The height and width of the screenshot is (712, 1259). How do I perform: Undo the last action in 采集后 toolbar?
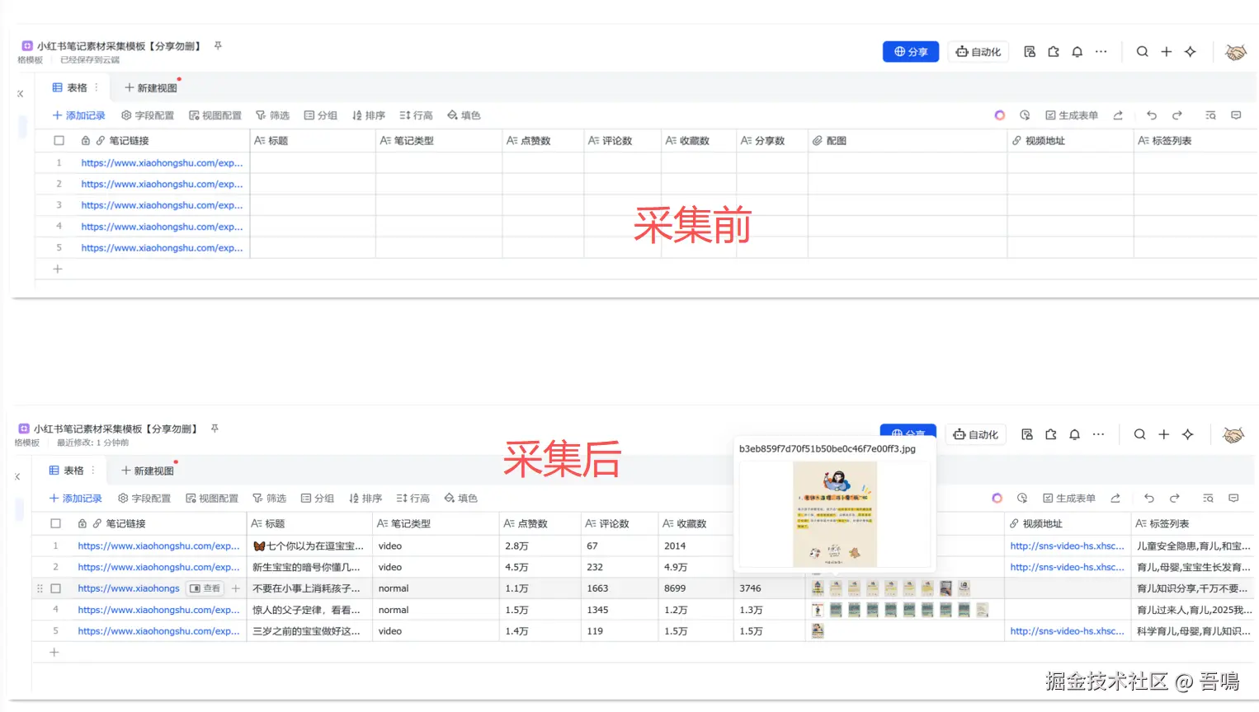[x=1149, y=499]
